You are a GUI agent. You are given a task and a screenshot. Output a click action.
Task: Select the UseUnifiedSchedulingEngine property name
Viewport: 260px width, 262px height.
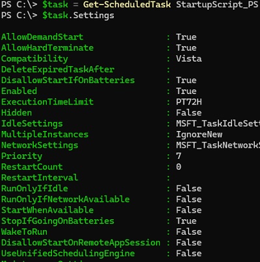pyautogui.click(x=68, y=254)
